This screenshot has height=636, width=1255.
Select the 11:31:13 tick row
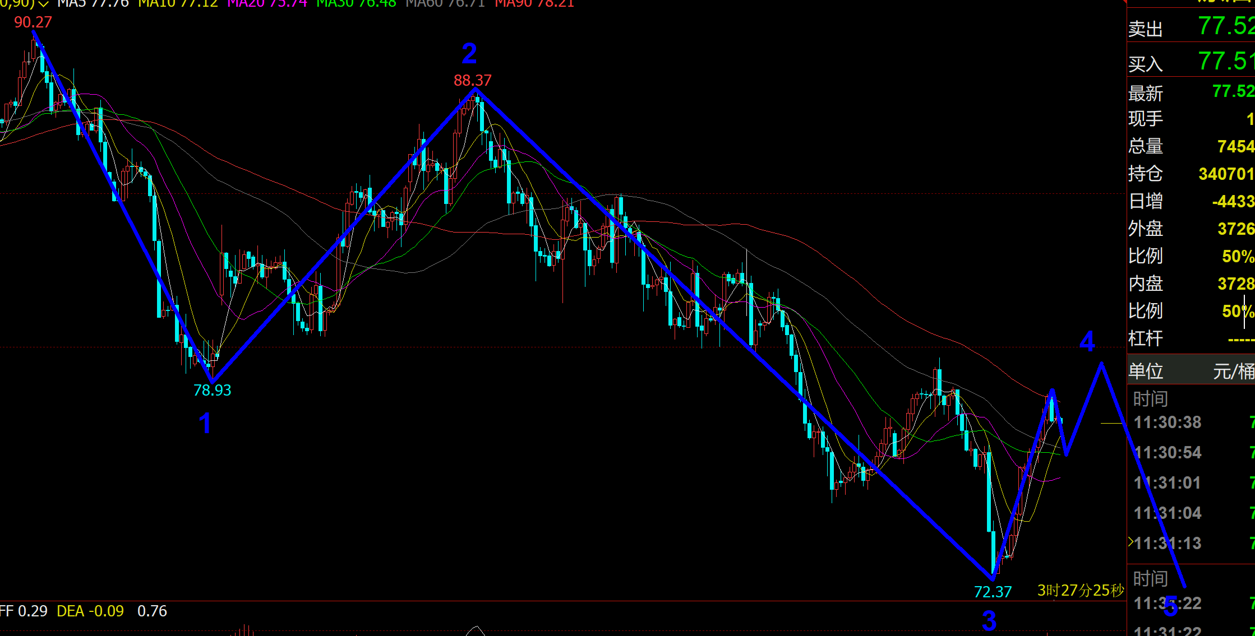pyautogui.click(x=1192, y=544)
